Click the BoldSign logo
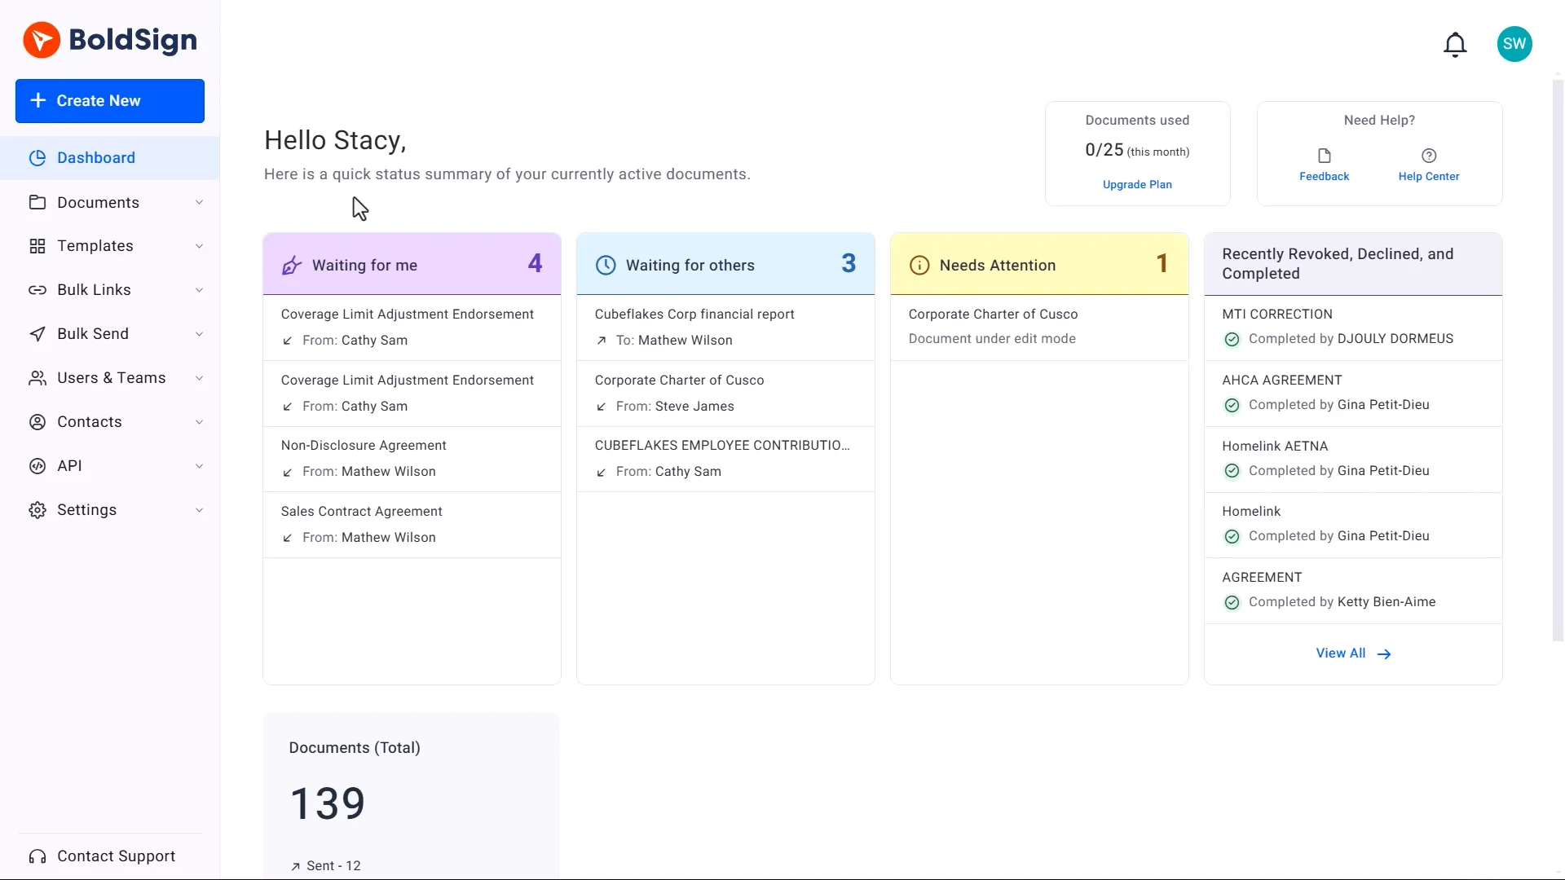Viewport: 1565px width, 880px height. [110, 40]
